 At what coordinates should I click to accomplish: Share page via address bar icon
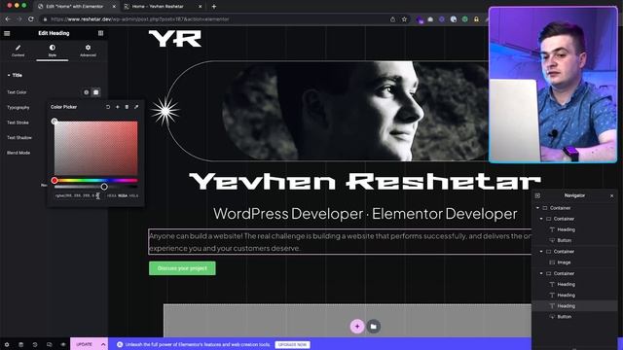coord(392,19)
